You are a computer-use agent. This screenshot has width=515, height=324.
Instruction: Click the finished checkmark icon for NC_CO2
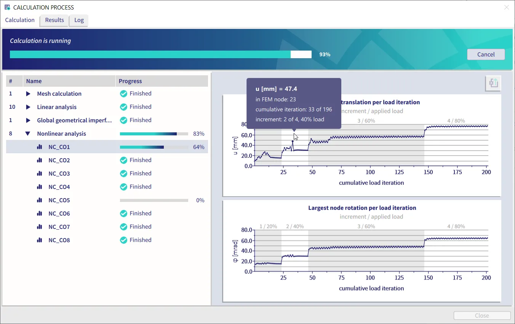[x=123, y=160]
